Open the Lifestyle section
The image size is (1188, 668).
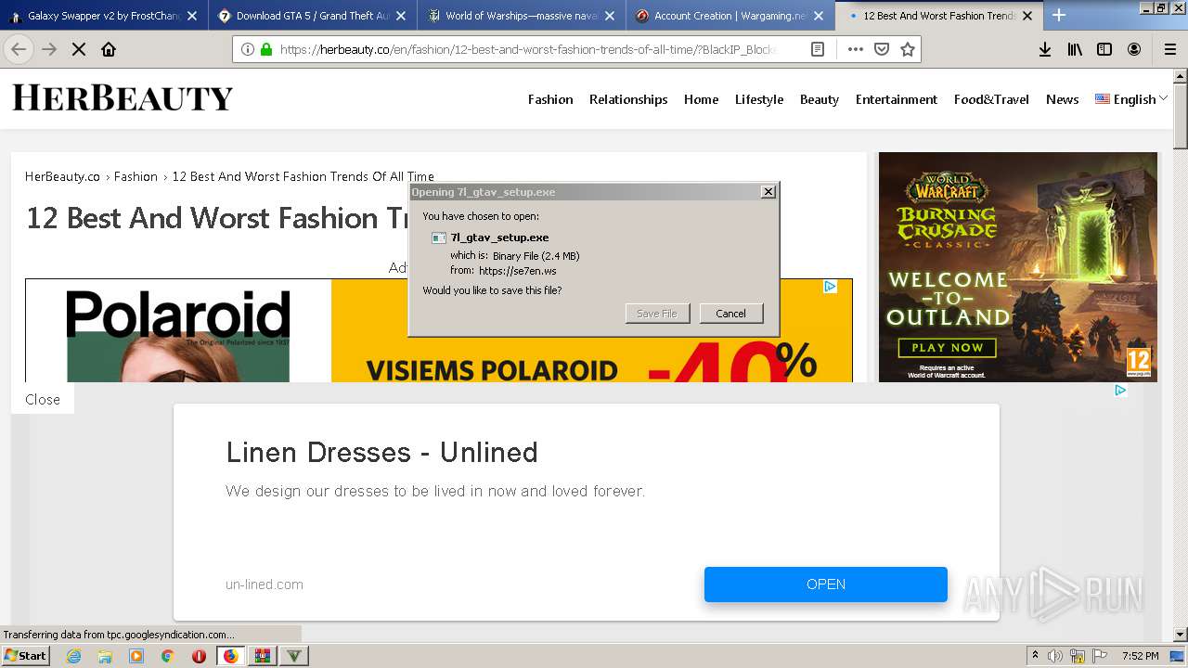coord(759,99)
